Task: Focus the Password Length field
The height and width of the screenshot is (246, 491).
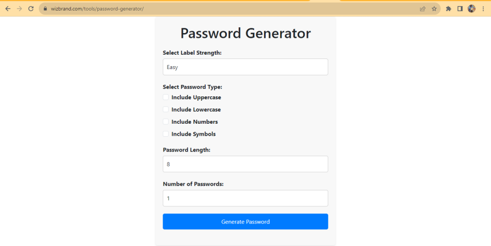Action: coord(245,164)
